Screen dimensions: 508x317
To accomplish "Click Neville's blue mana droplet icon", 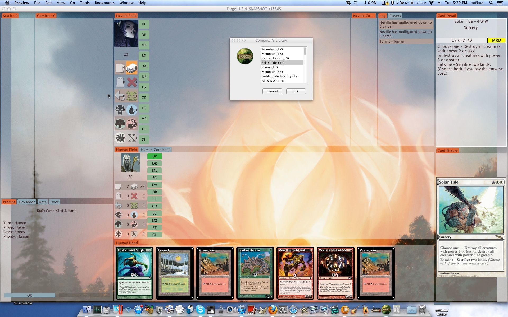I will click(131, 110).
